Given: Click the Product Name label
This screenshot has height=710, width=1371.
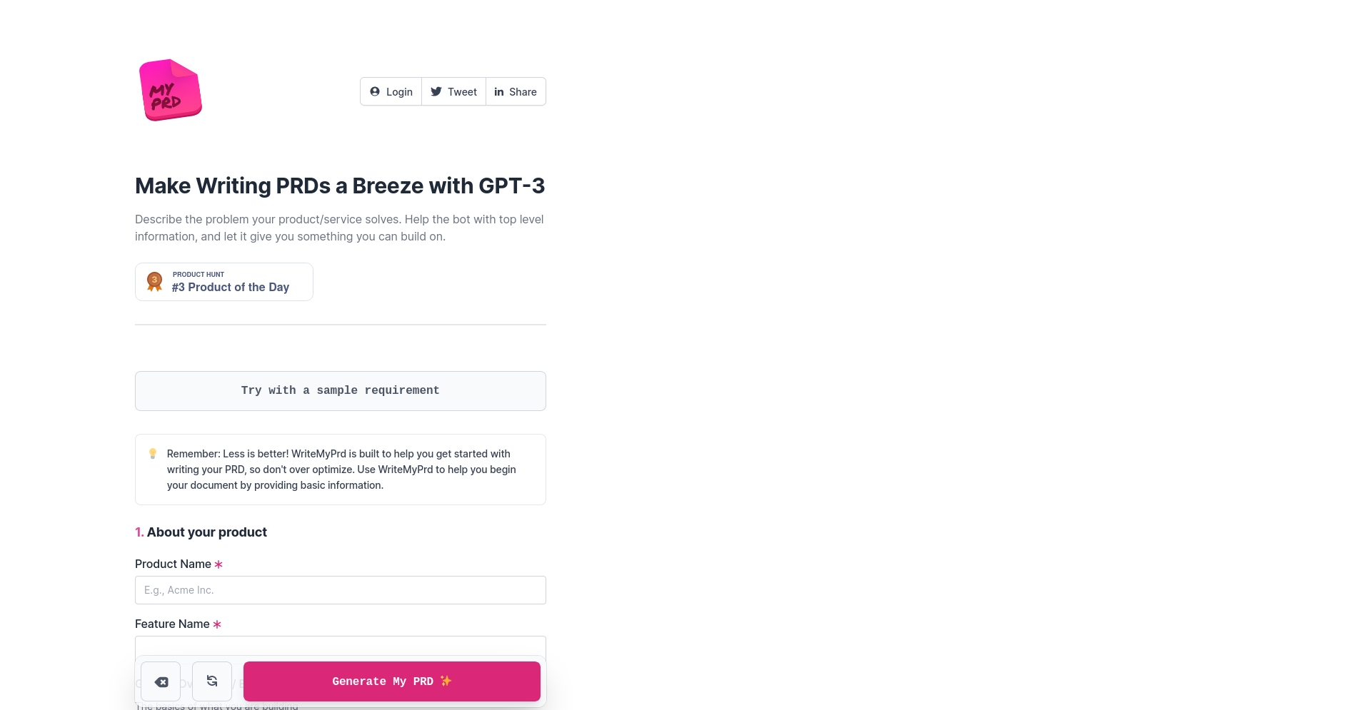Looking at the screenshot, I should click(173, 564).
